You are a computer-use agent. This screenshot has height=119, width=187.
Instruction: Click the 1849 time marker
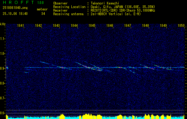(163, 26)
